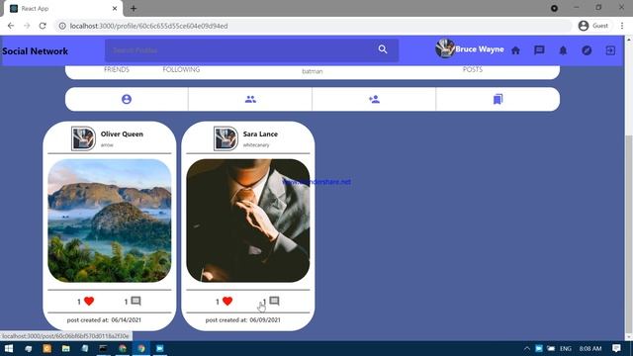This screenshot has width=633, height=356.
Task: Click the logout icon in navbar
Action: (x=610, y=50)
